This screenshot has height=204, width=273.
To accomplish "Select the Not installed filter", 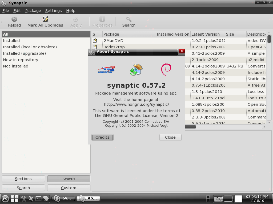I will pyautogui.click(x=16, y=66).
